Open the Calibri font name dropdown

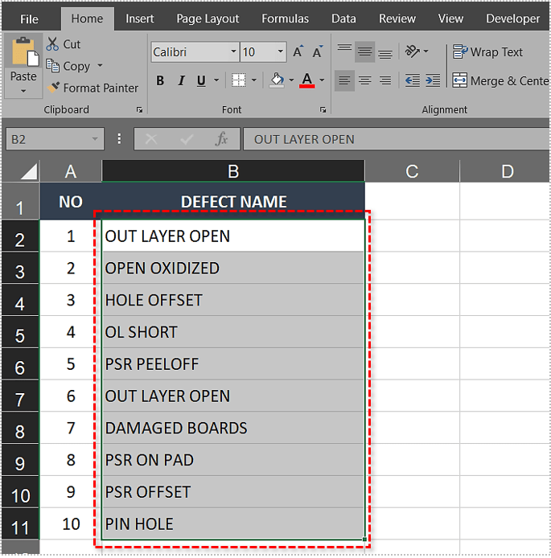tap(234, 52)
